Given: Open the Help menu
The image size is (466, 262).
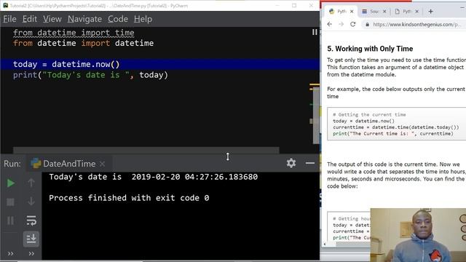Looking at the screenshot, I should [143, 19].
